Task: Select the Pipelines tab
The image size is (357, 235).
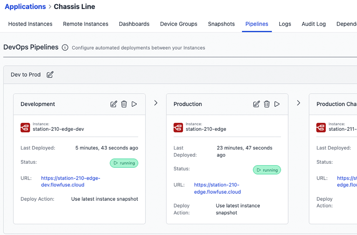Action: 257,24
